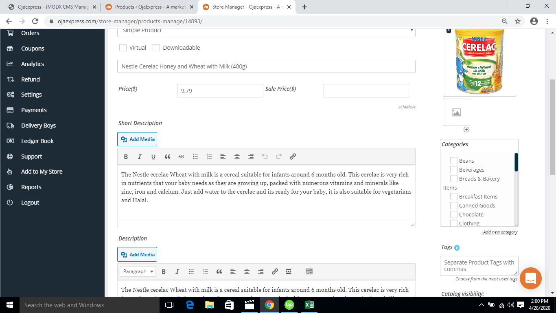Open the tags help tooltip icon
Viewport: 556px width, 313px height.
(x=457, y=247)
